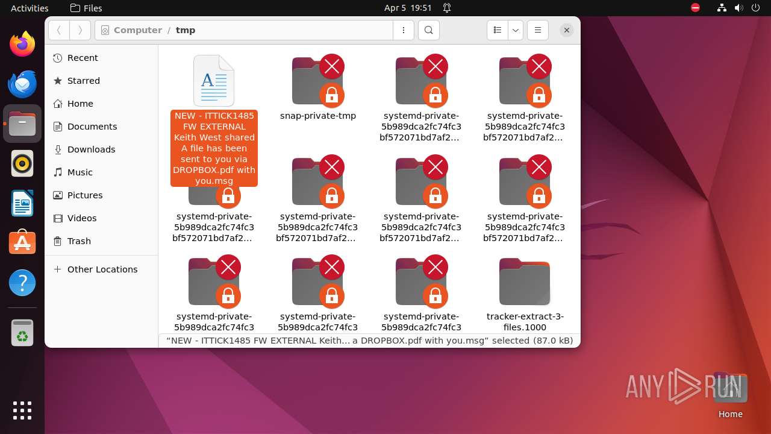771x434 pixels.
Task: Open the clock and calendar at Apr 5 19:51
Action: [x=408, y=8]
